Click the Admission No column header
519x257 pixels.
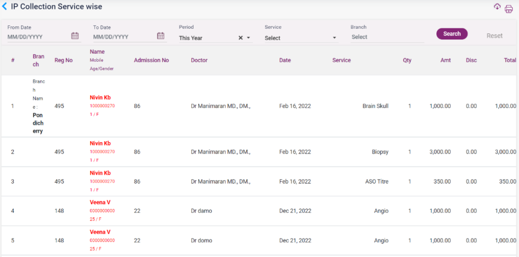(x=151, y=60)
